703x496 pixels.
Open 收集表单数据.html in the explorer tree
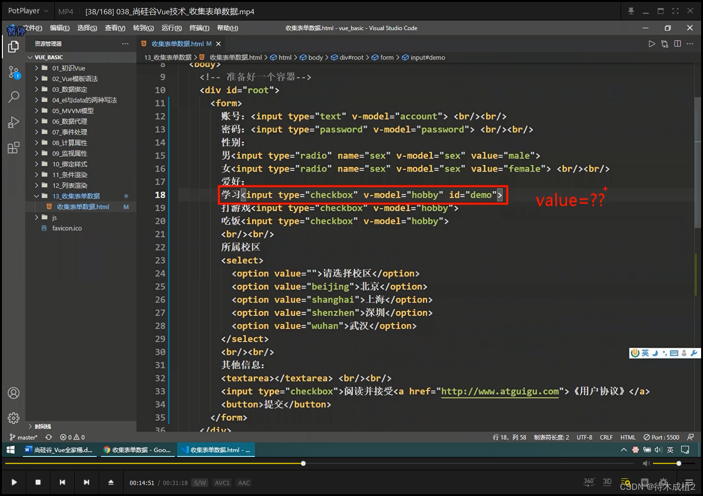click(81, 207)
